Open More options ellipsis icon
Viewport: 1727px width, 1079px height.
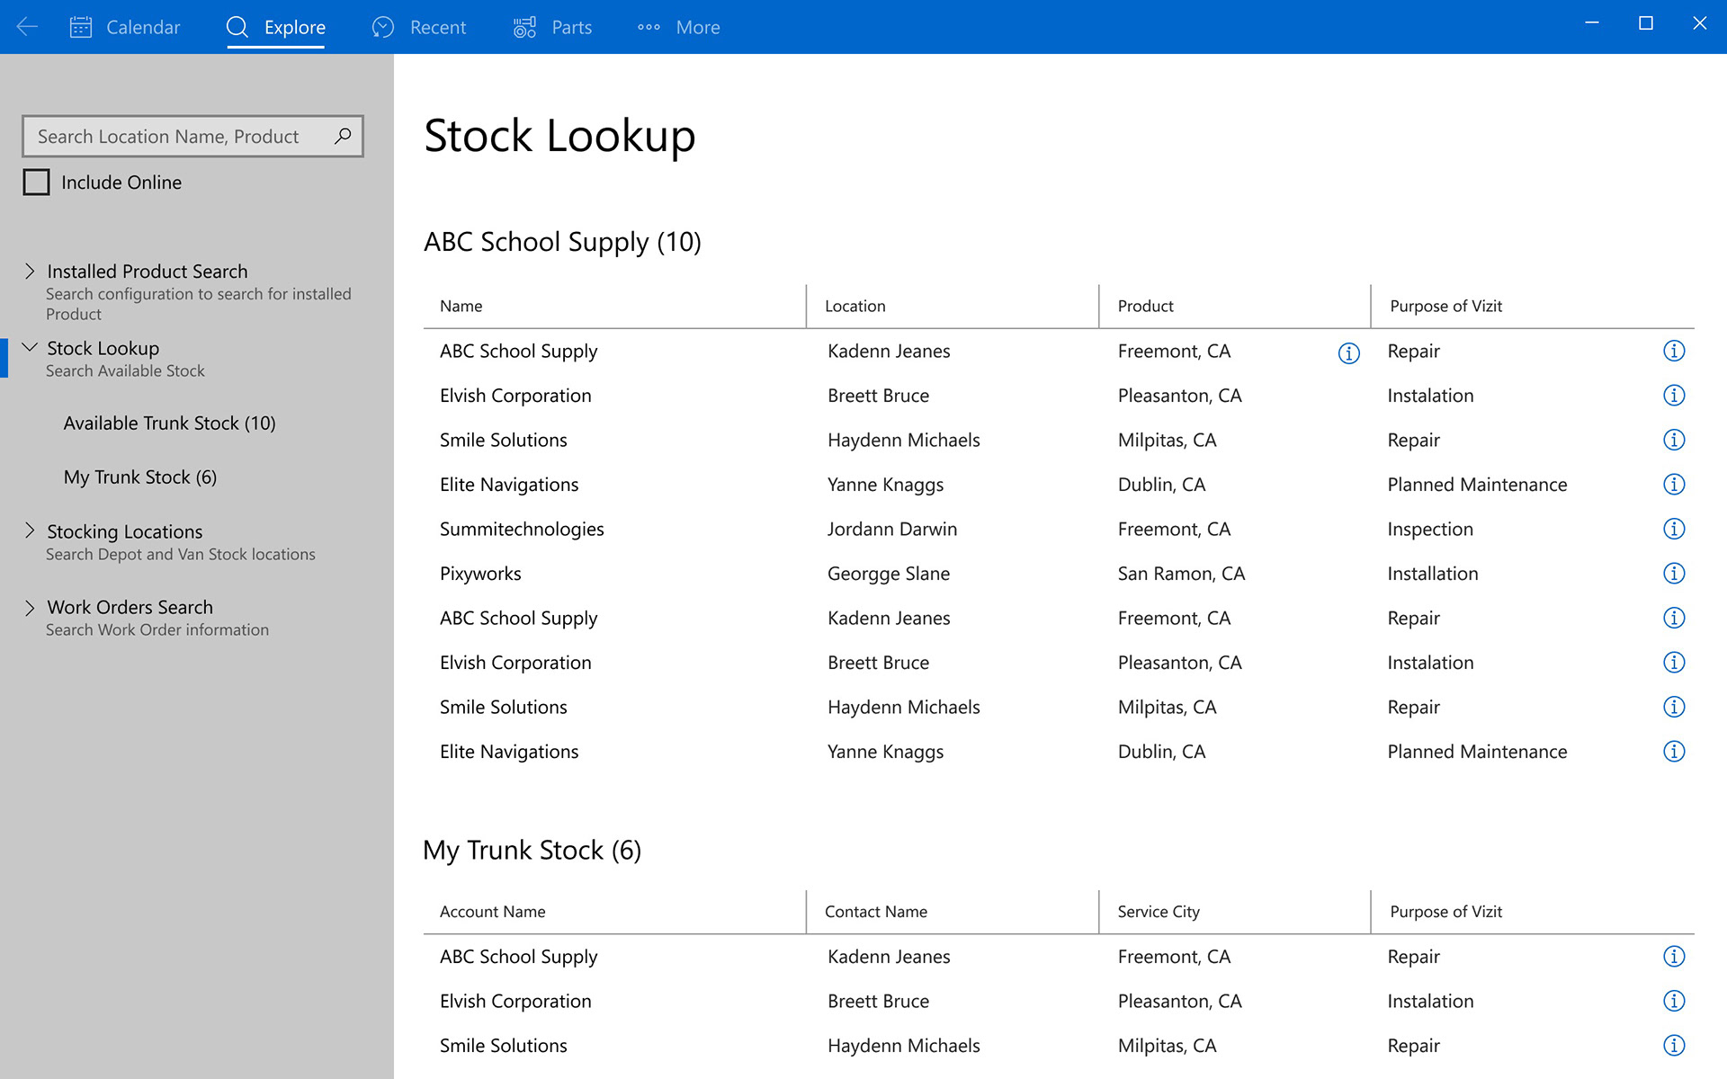click(649, 27)
